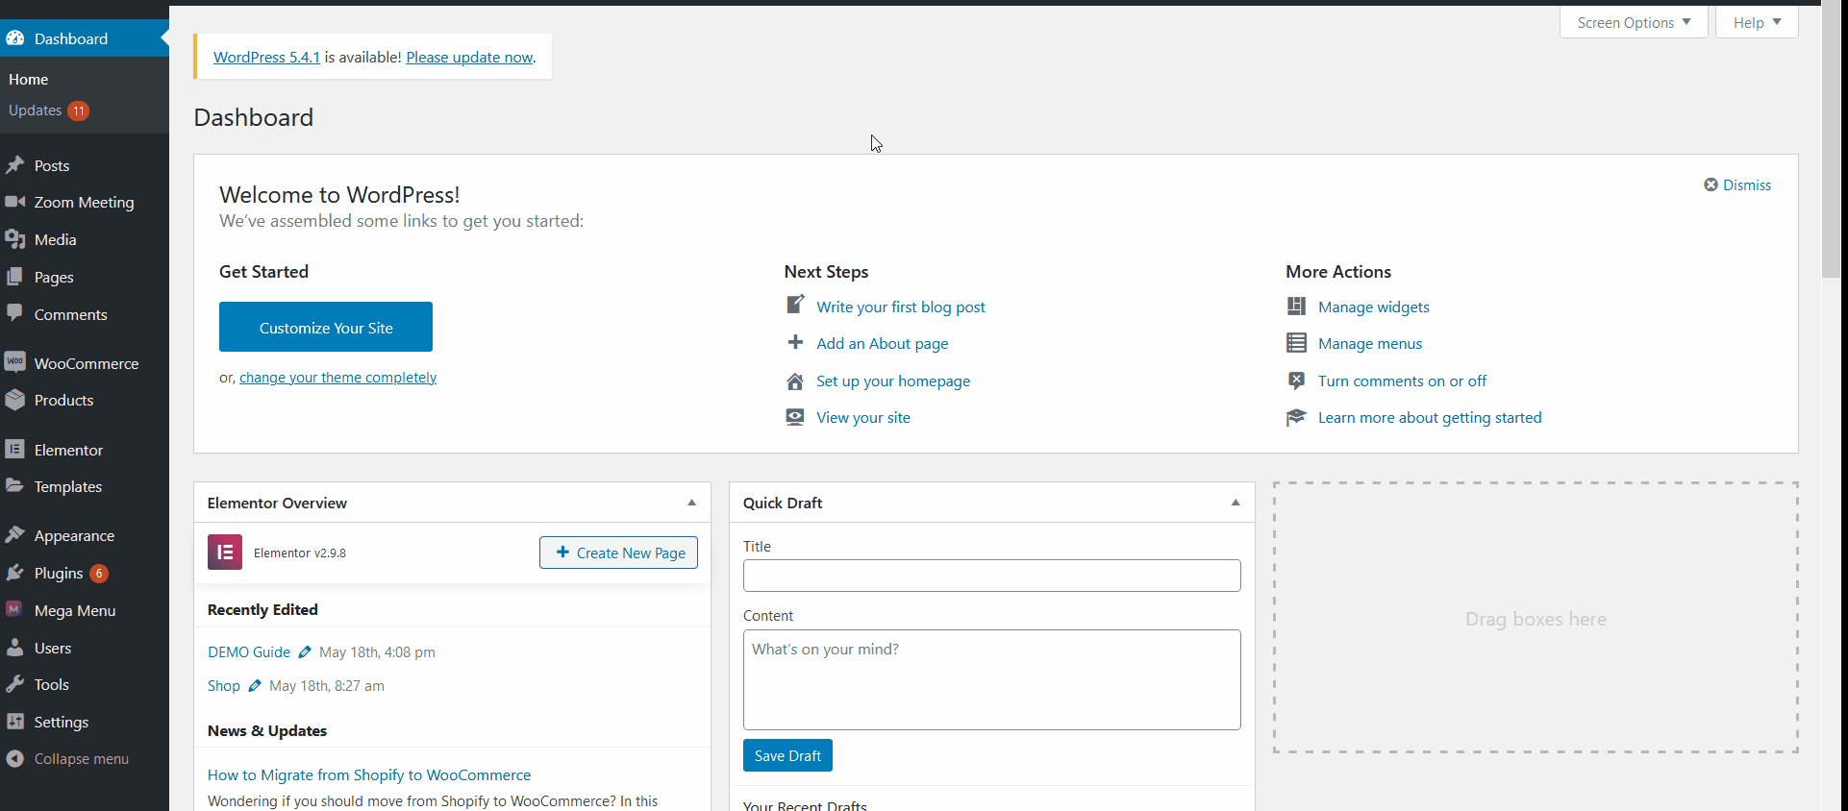
Task: Click the Tools wrench icon
Action: point(15,684)
